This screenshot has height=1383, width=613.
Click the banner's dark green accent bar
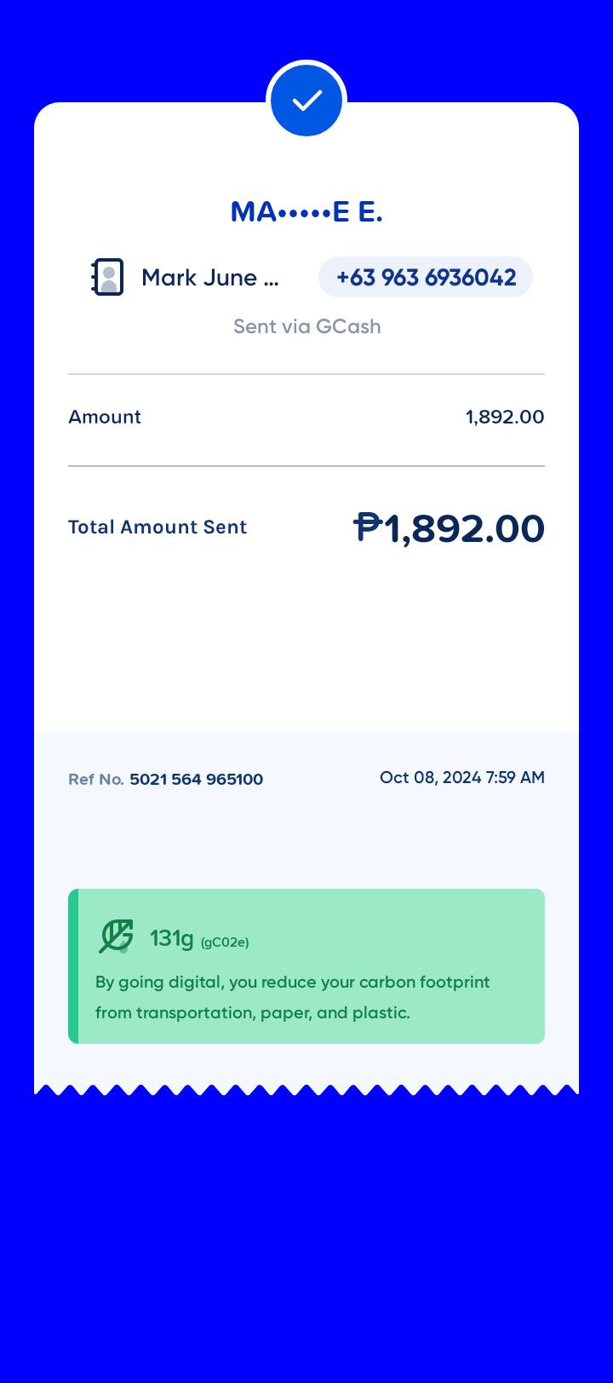[73, 966]
